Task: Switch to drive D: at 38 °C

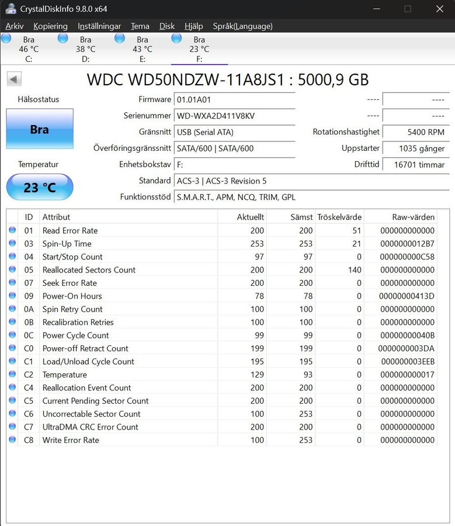Action: point(85,49)
